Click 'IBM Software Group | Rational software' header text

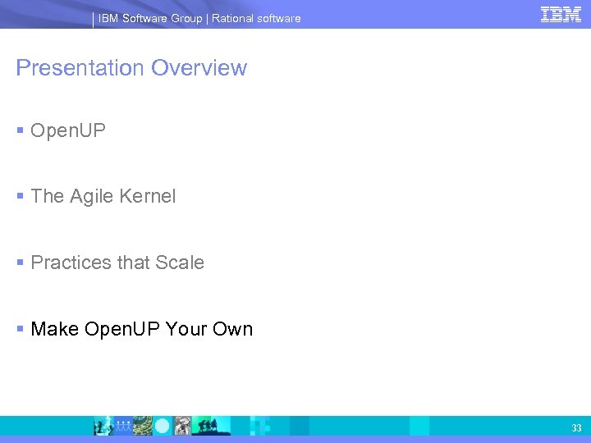[x=199, y=18]
